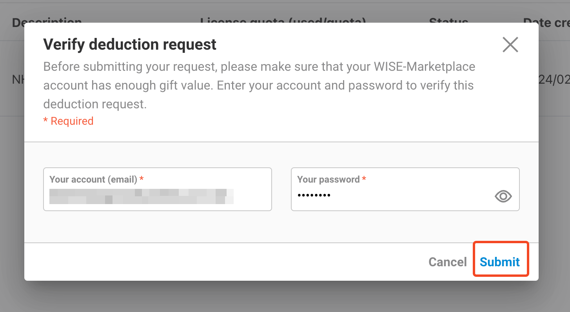570x312 pixels.
Task: Click the "Your password" label
Action: click(x=329, y=179)
